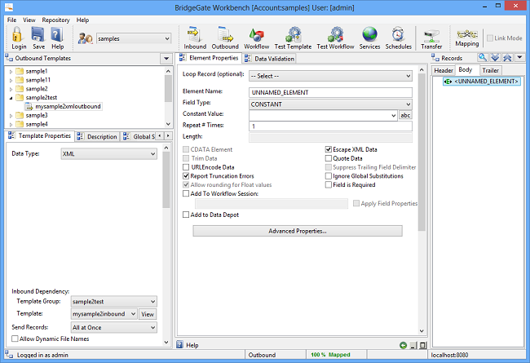
Task: Open the Outbound Templates panel dropdown
Action: coord(166,58)
